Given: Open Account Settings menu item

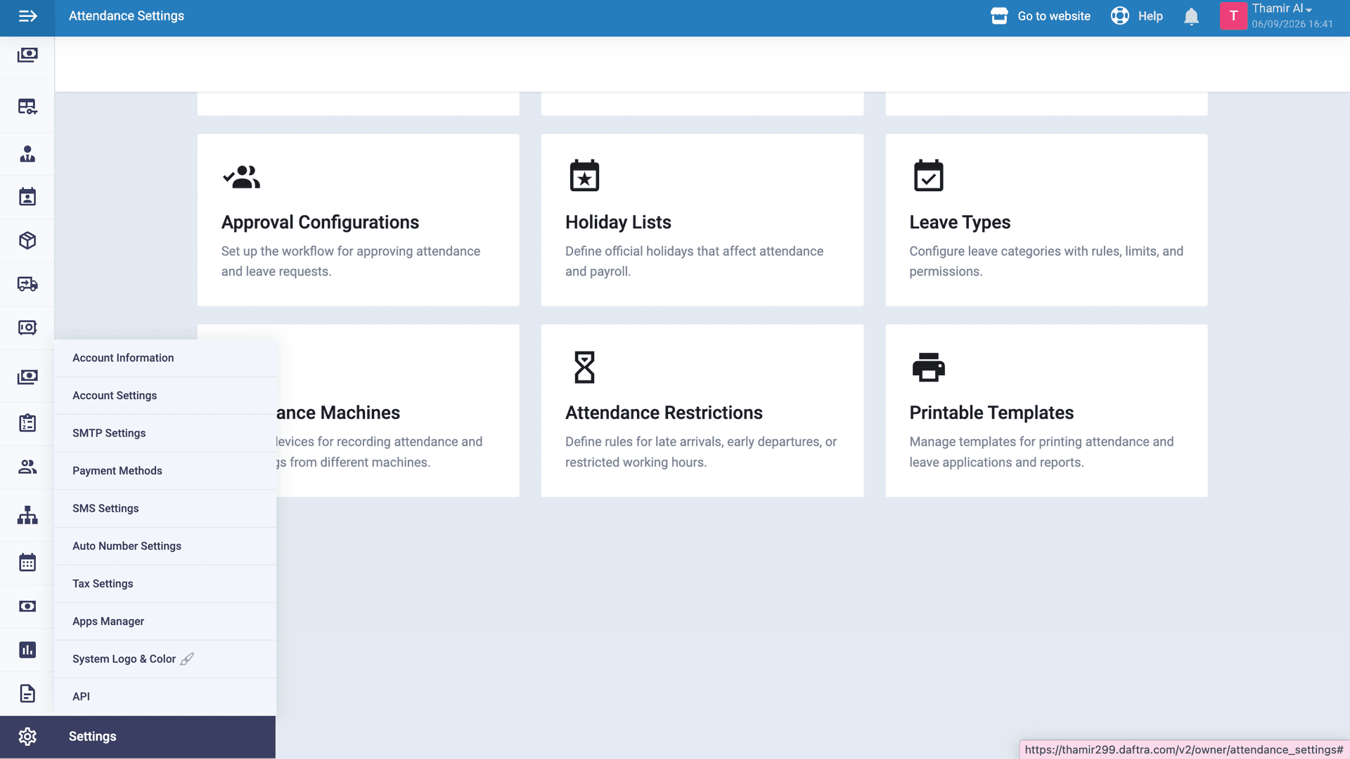Looking at the screenshot, I should pyautogui.click(x=165, y=396).
